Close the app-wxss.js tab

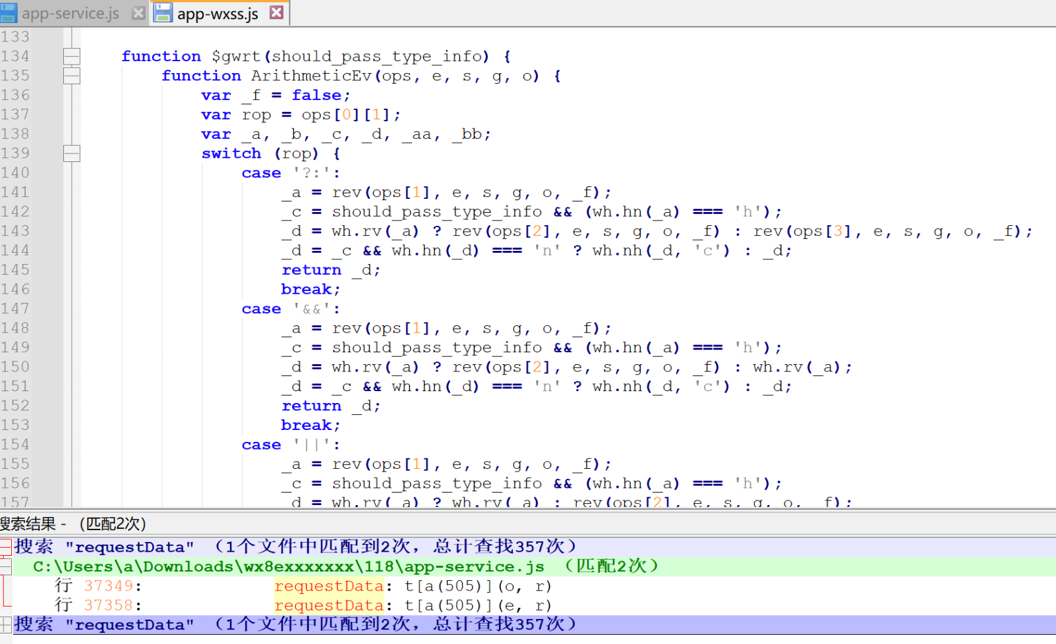click(278, 12)
